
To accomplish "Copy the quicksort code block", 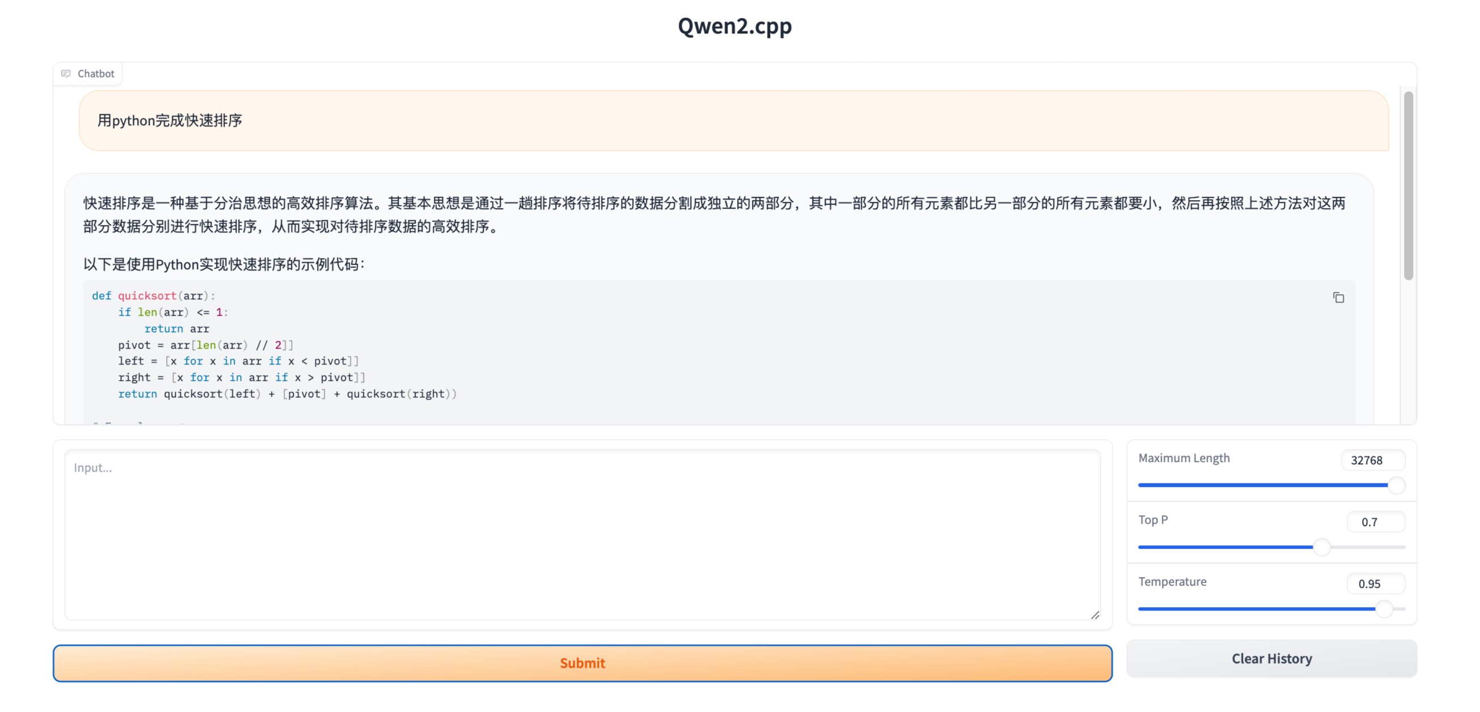I will (x=1338, y=298).
